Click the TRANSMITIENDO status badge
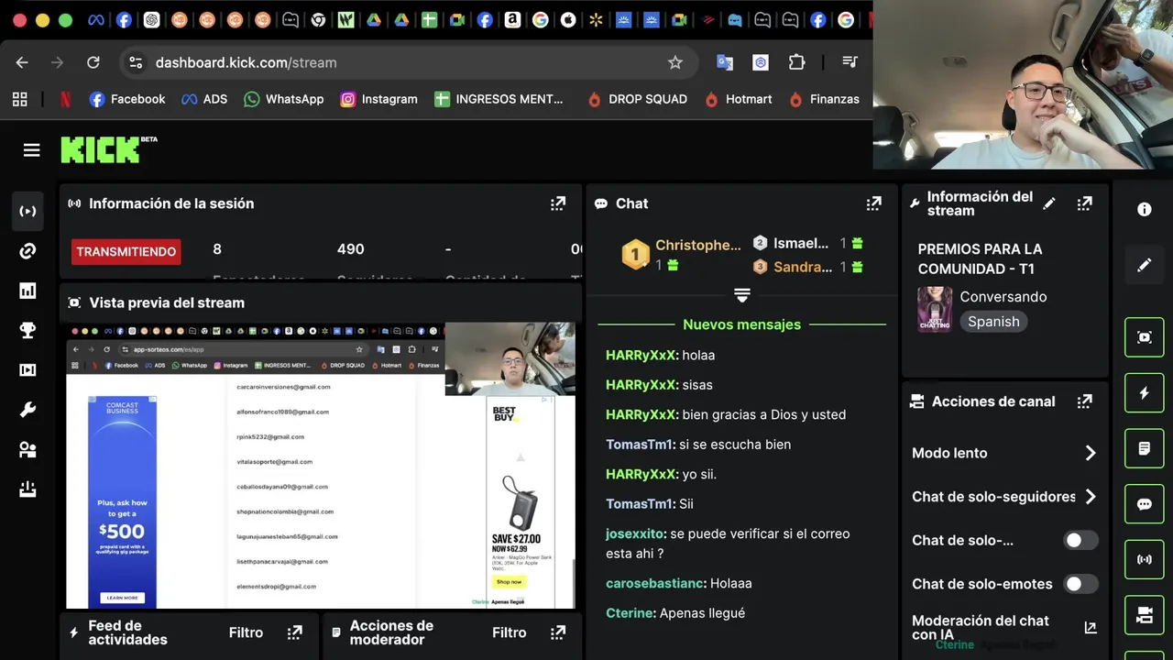 coord(126,251)
